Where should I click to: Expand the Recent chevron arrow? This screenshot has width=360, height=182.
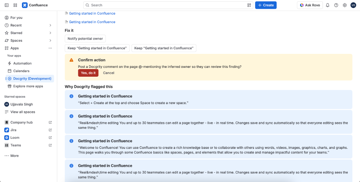tap(50, 25)
